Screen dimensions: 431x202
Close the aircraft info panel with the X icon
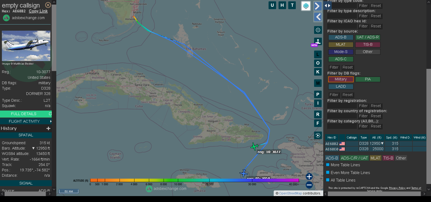point(48,5)
